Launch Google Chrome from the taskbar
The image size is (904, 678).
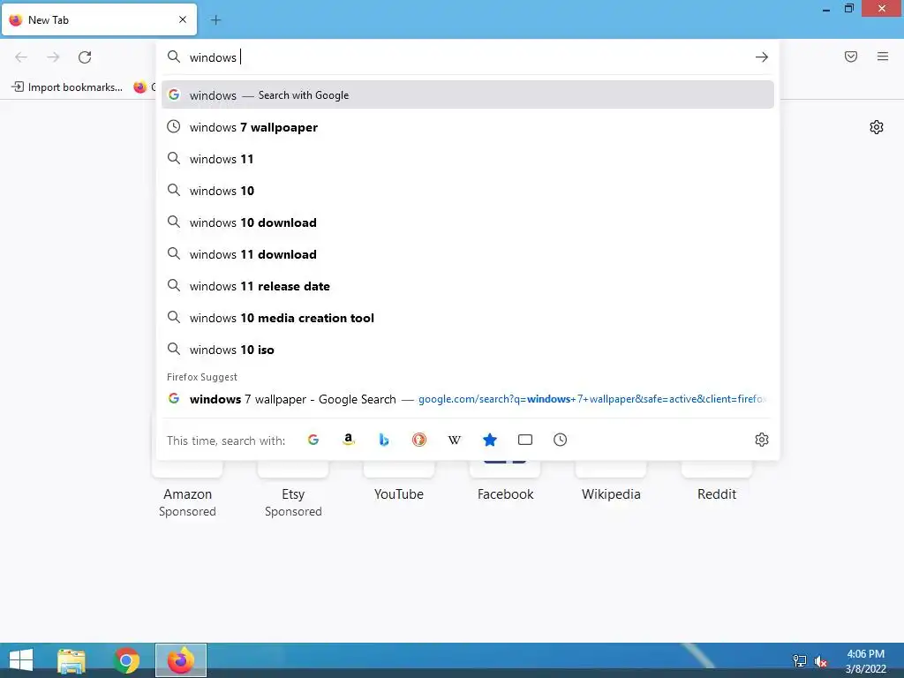pos(126,660)
